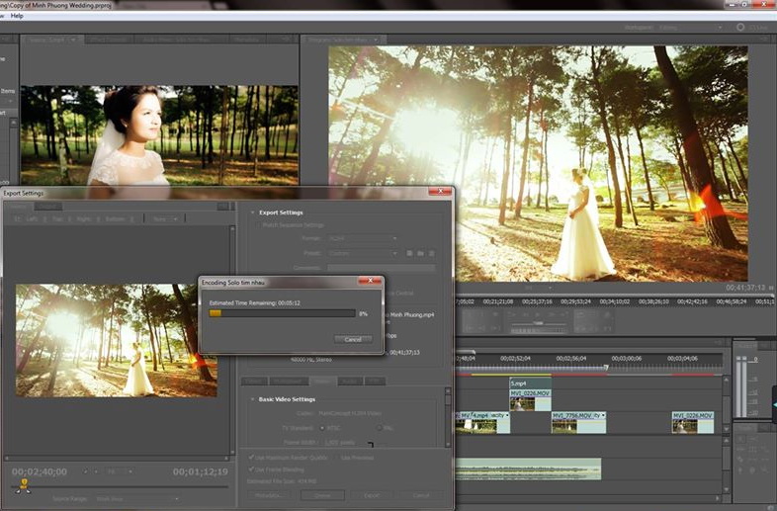Toggle the Match Sequence Settings checkbox
The image size is (777, 511).
pyautogui.click(x=257, y=225)
